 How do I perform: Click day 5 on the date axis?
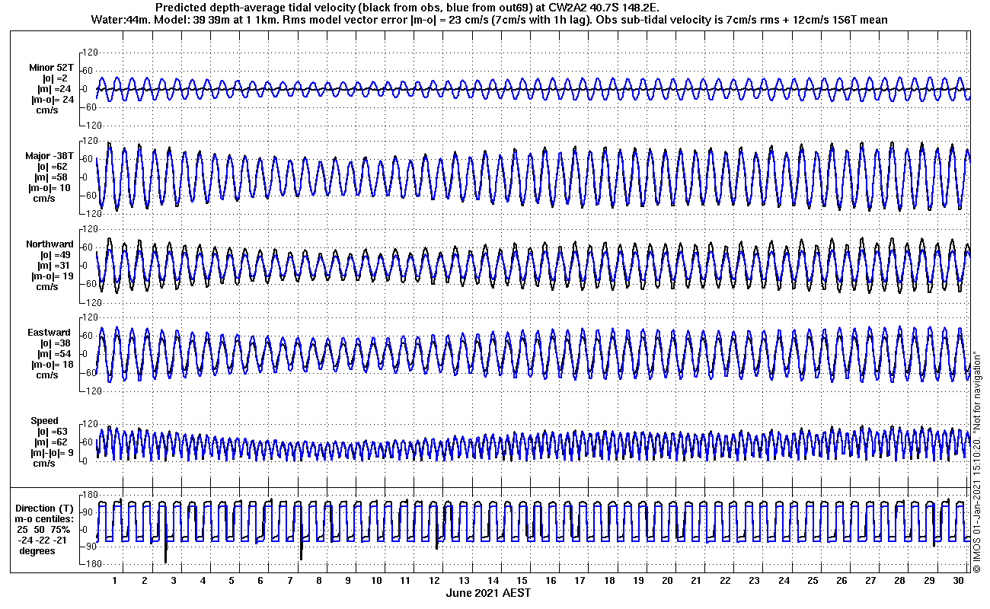[232, 581]
